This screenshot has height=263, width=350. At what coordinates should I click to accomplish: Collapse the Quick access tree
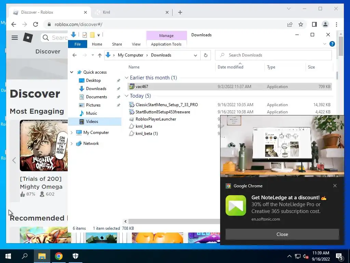pos(72,72)
